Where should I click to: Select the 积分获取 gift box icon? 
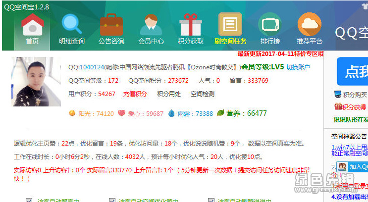(191, 25)
